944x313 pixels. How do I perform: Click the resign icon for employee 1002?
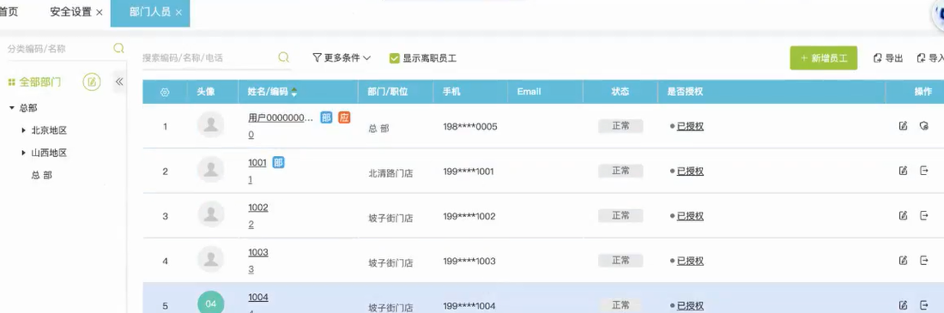pyautogui.click(x=924, y=215)
